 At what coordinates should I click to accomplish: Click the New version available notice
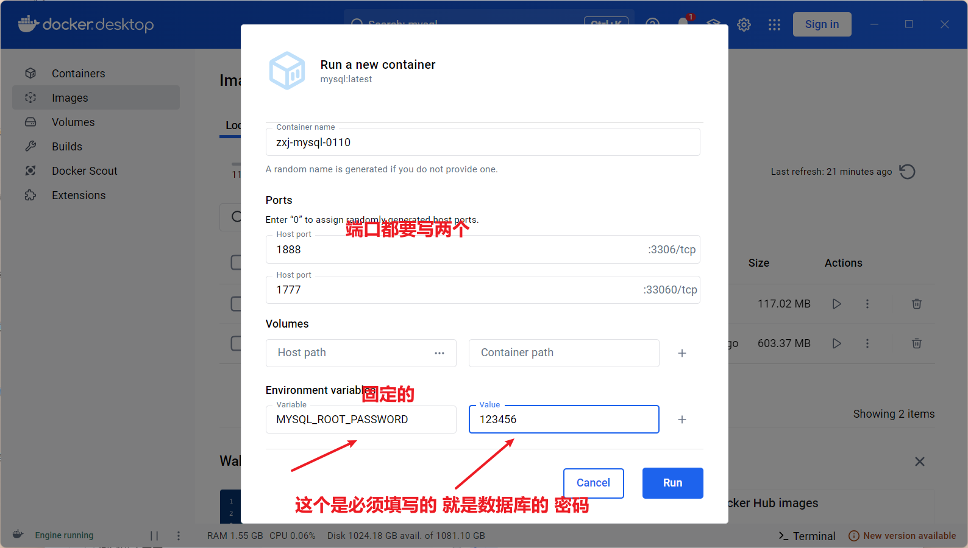tap(902, 536)
